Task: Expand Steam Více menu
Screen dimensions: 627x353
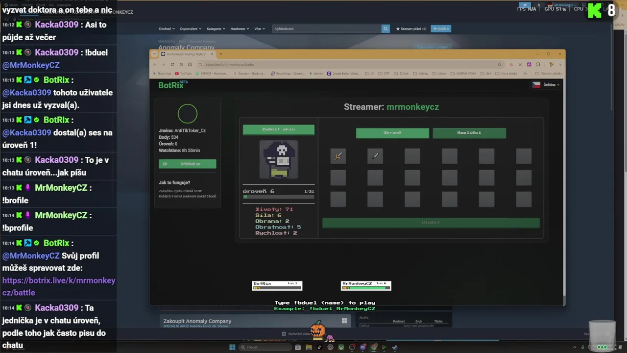Action: tap(260, 28)
